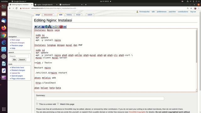Open 'Related changes' tool link
Viewport: 201px width, 113px height.
[18, 70]
